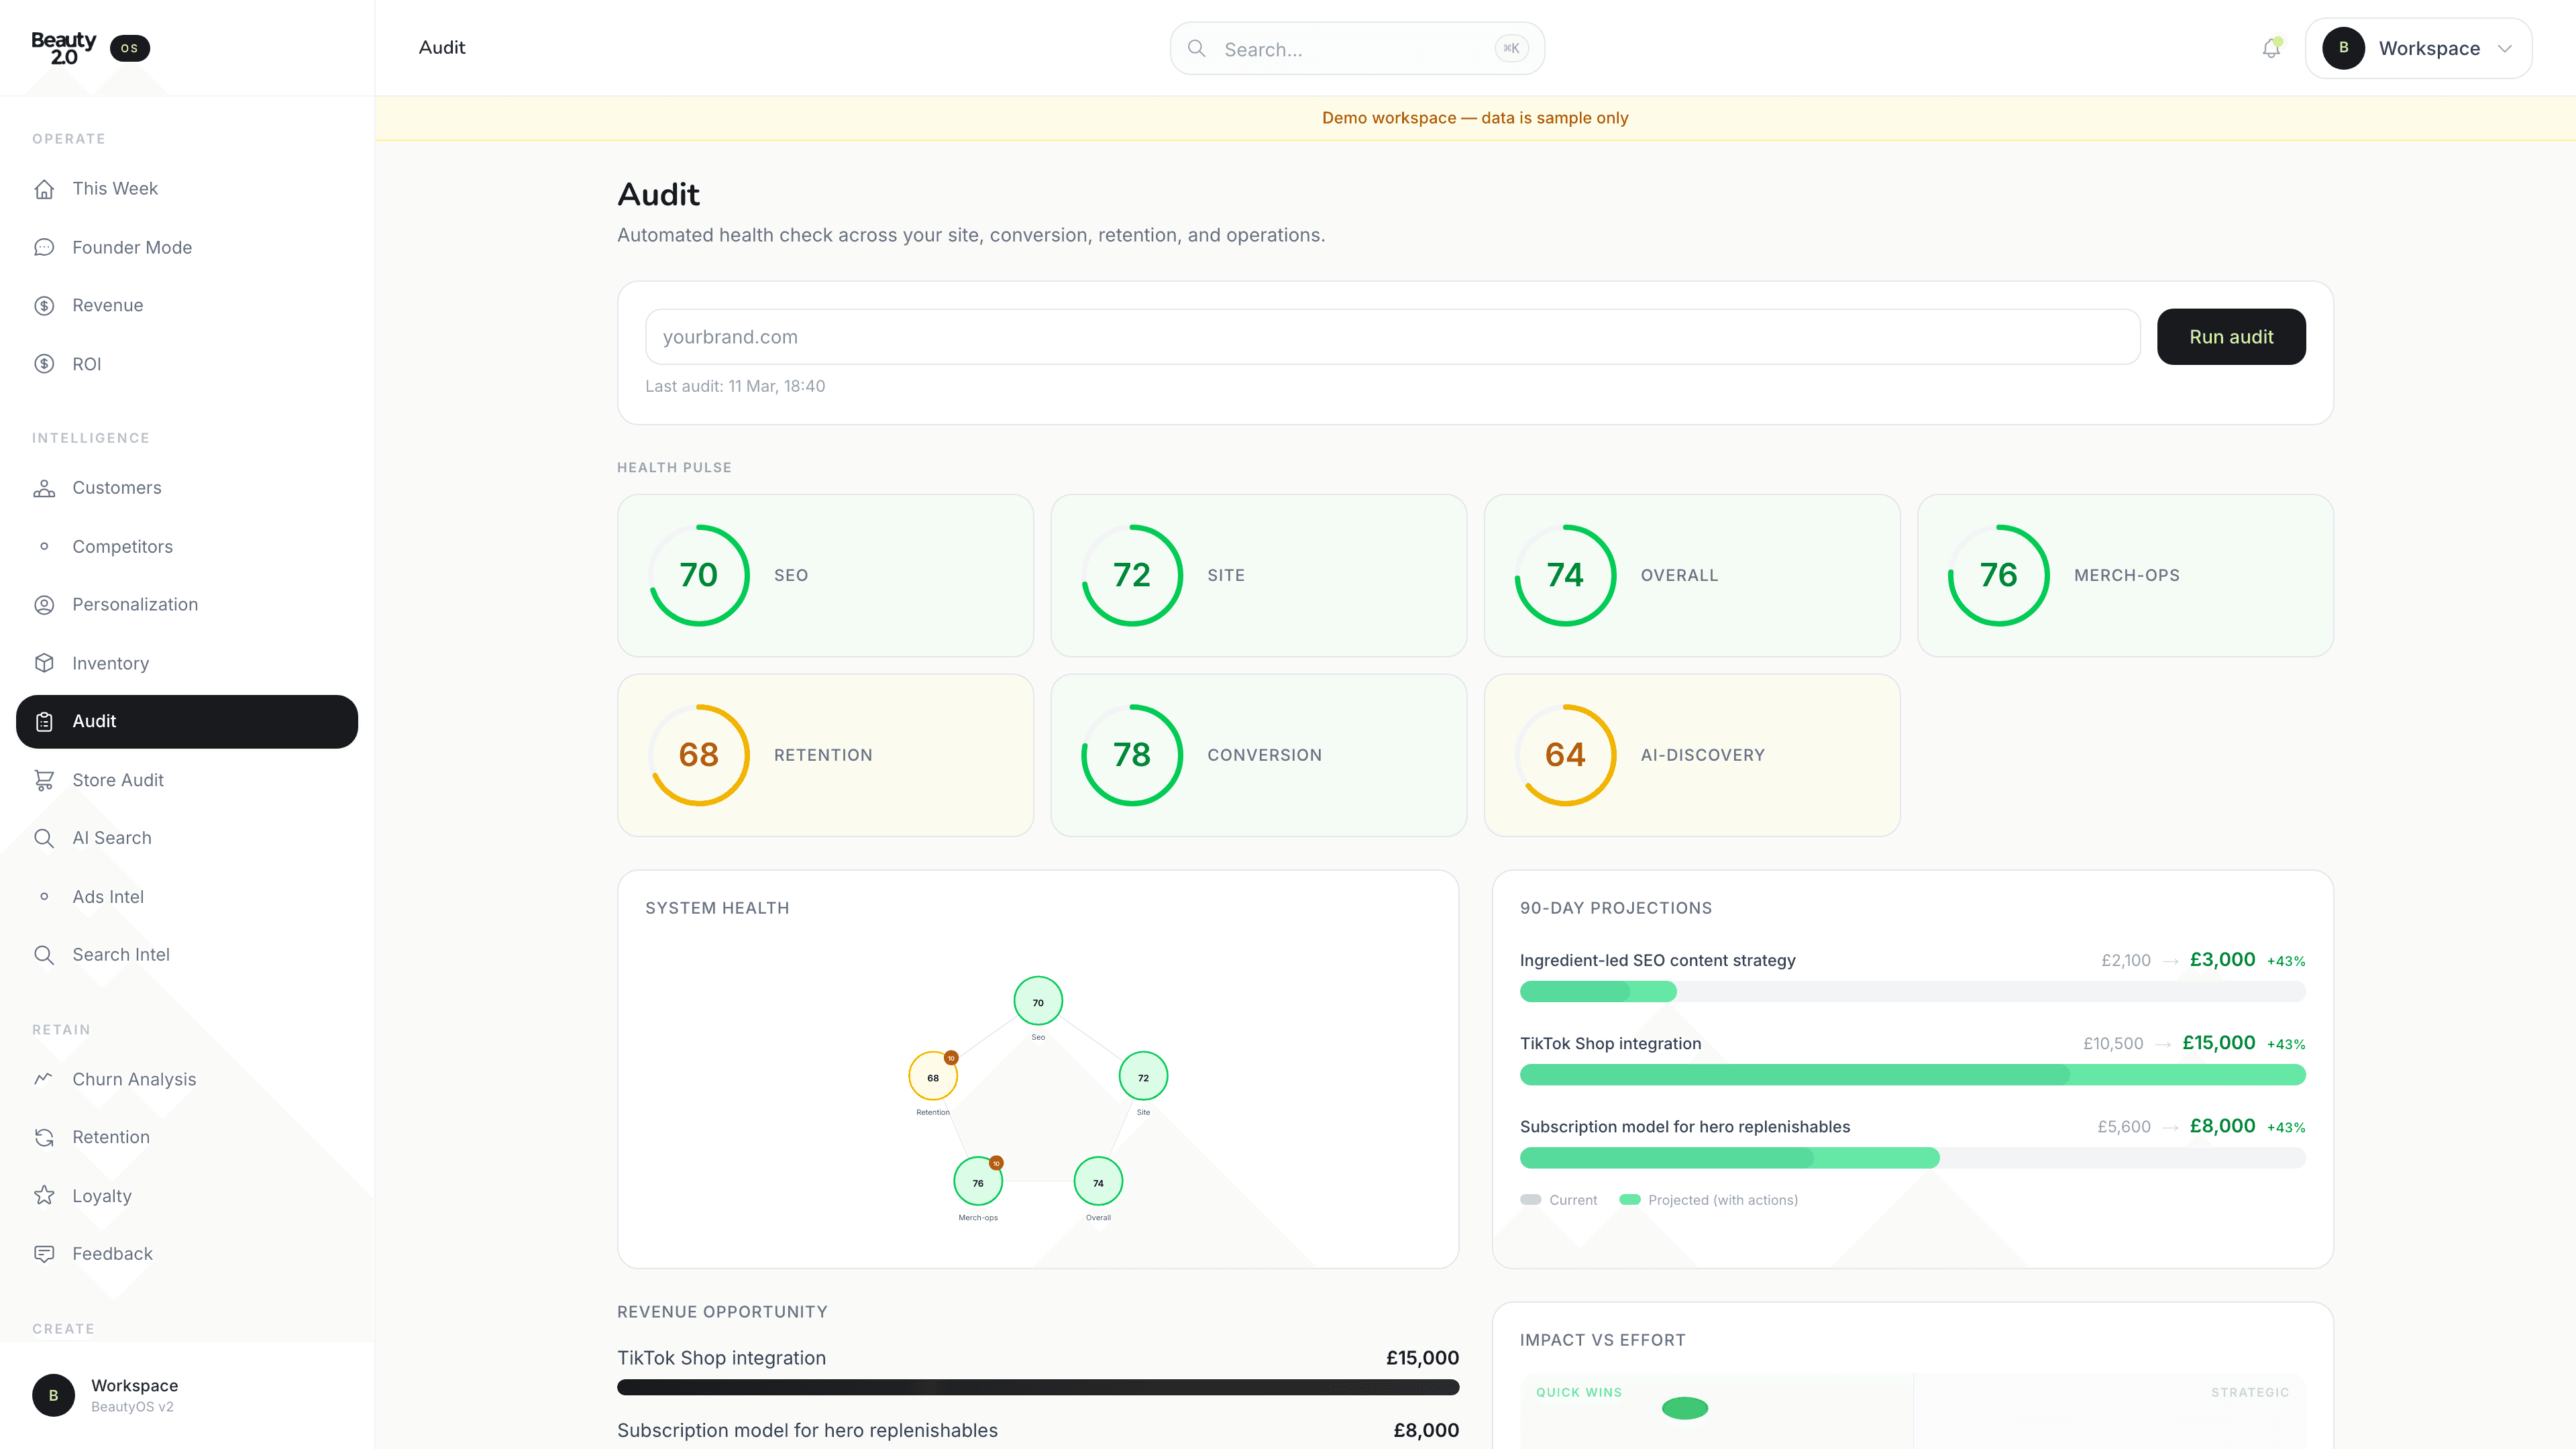Screen dimensions: 2576x1449
Task: Click the Customers people icon
Action: (44, 488)
